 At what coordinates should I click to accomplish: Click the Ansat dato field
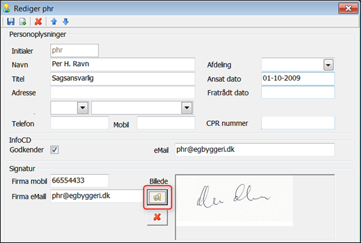tap(298, 78)
